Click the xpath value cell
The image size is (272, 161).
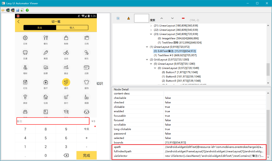click(x=215, y=147)
